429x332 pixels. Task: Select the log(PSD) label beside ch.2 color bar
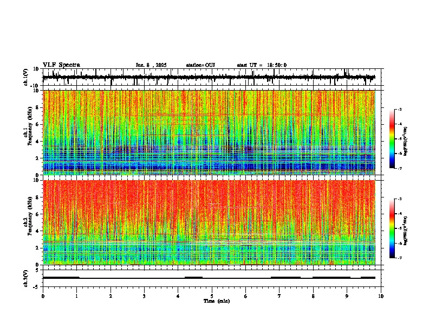[406, 231]
